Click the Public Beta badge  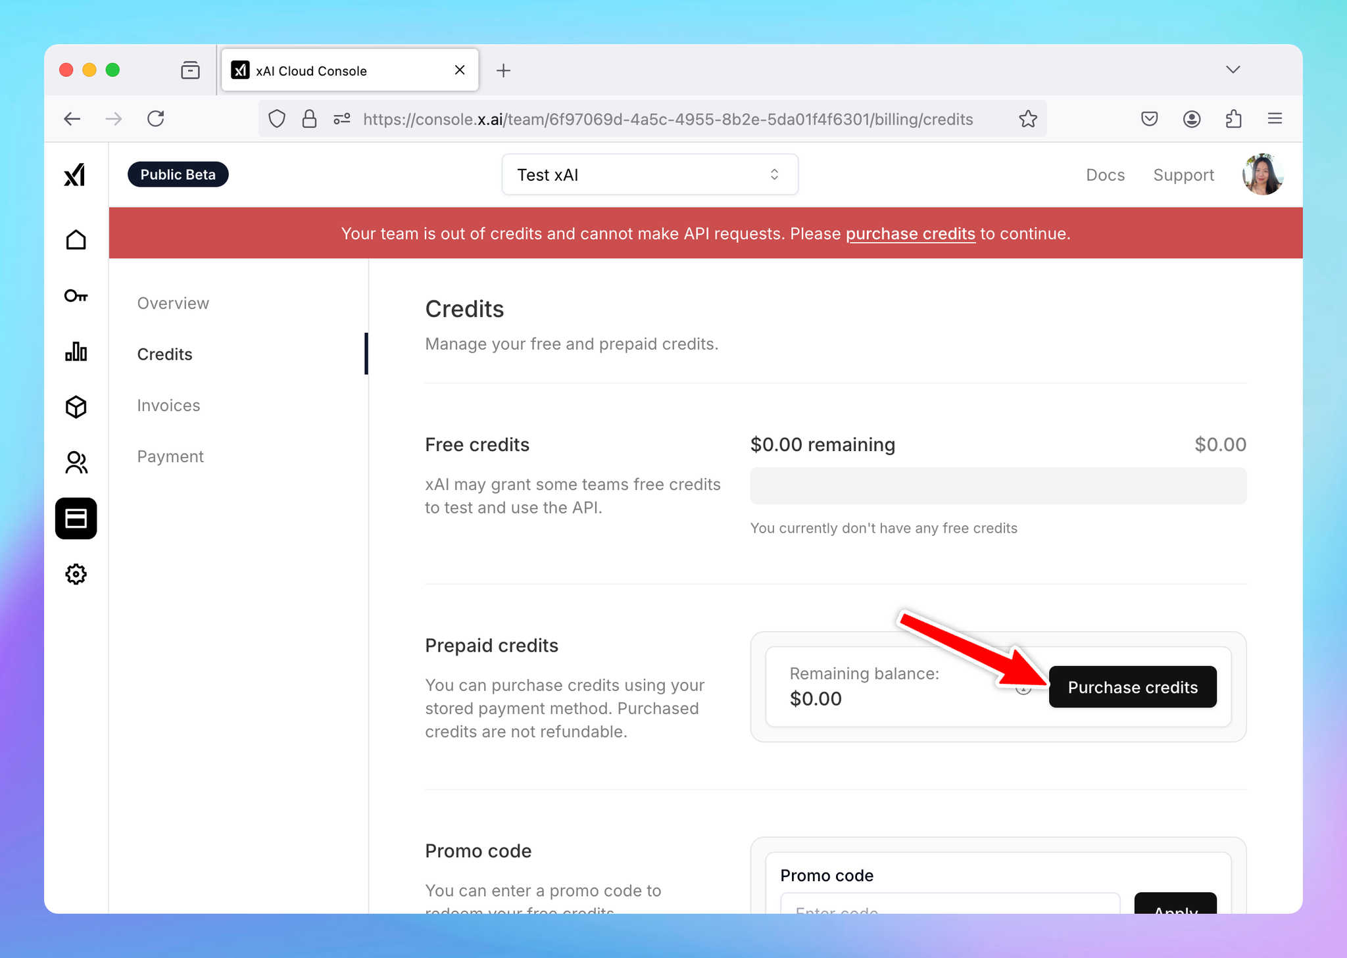tap(178, 175)
